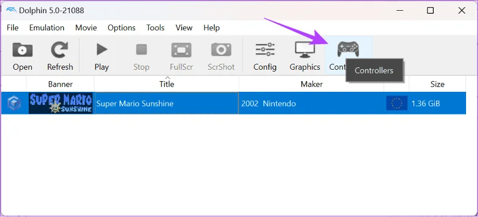478x217 pixels.
Task: Select the 'Super Mario Sunshine' title cell
Action: pyautogui.click(x=167, y=103)
